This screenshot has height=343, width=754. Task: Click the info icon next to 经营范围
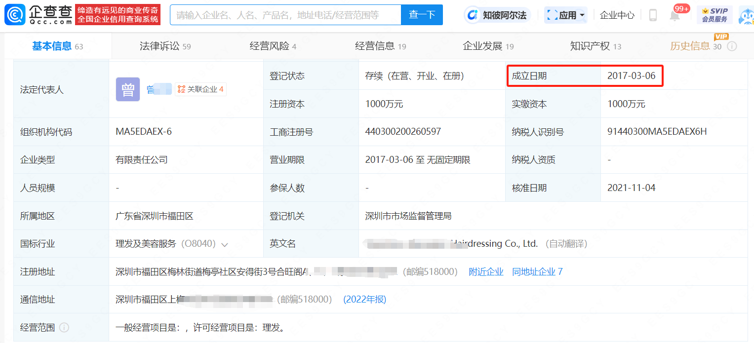pos(64,328)
